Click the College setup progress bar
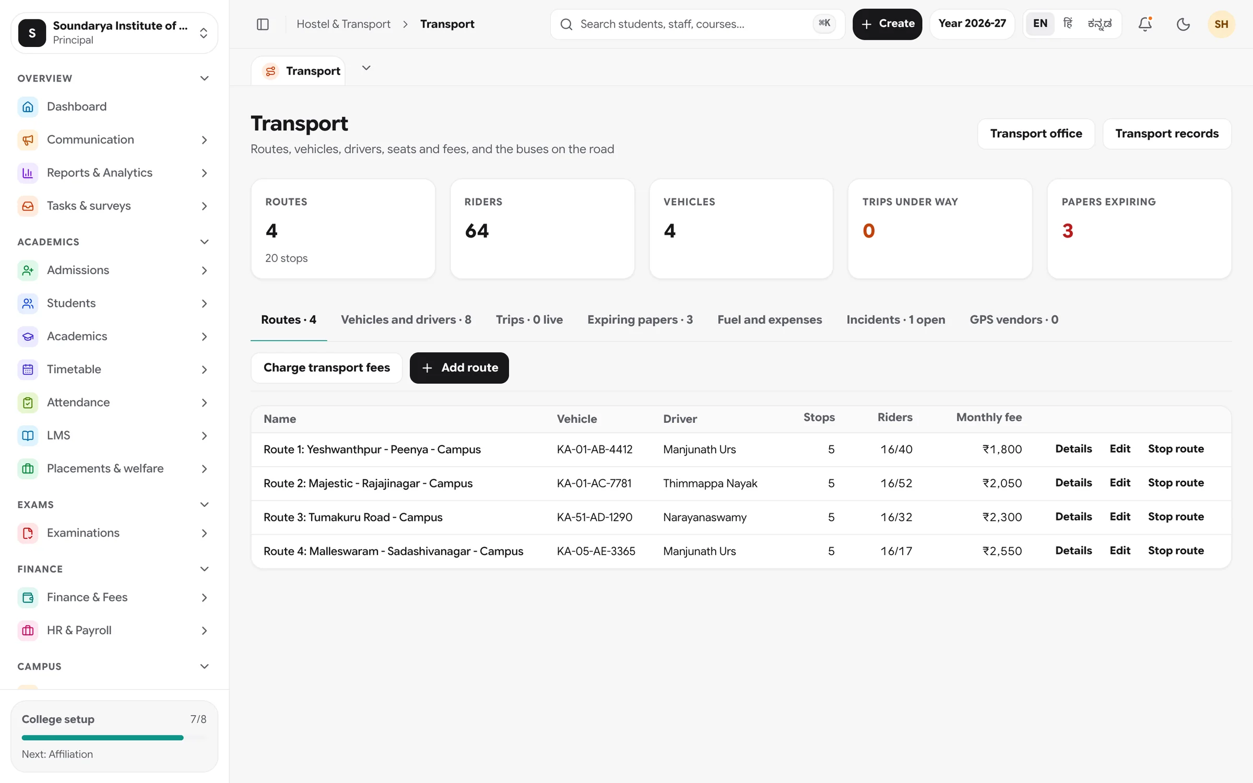This screenshot has width=1253, height=783. [x=114, y=738]
